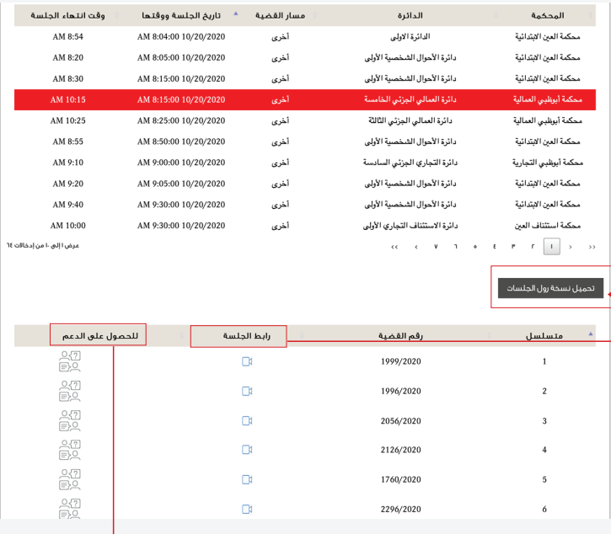Click support icon for case 1996/2020
The width and height of the screenshot is (611, 534).
click(x=70, y=391)
